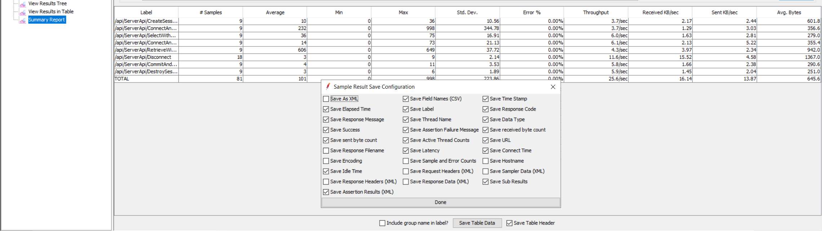Click the Save Table Data button
822x231 pixels.
click(x=477, y=223)
